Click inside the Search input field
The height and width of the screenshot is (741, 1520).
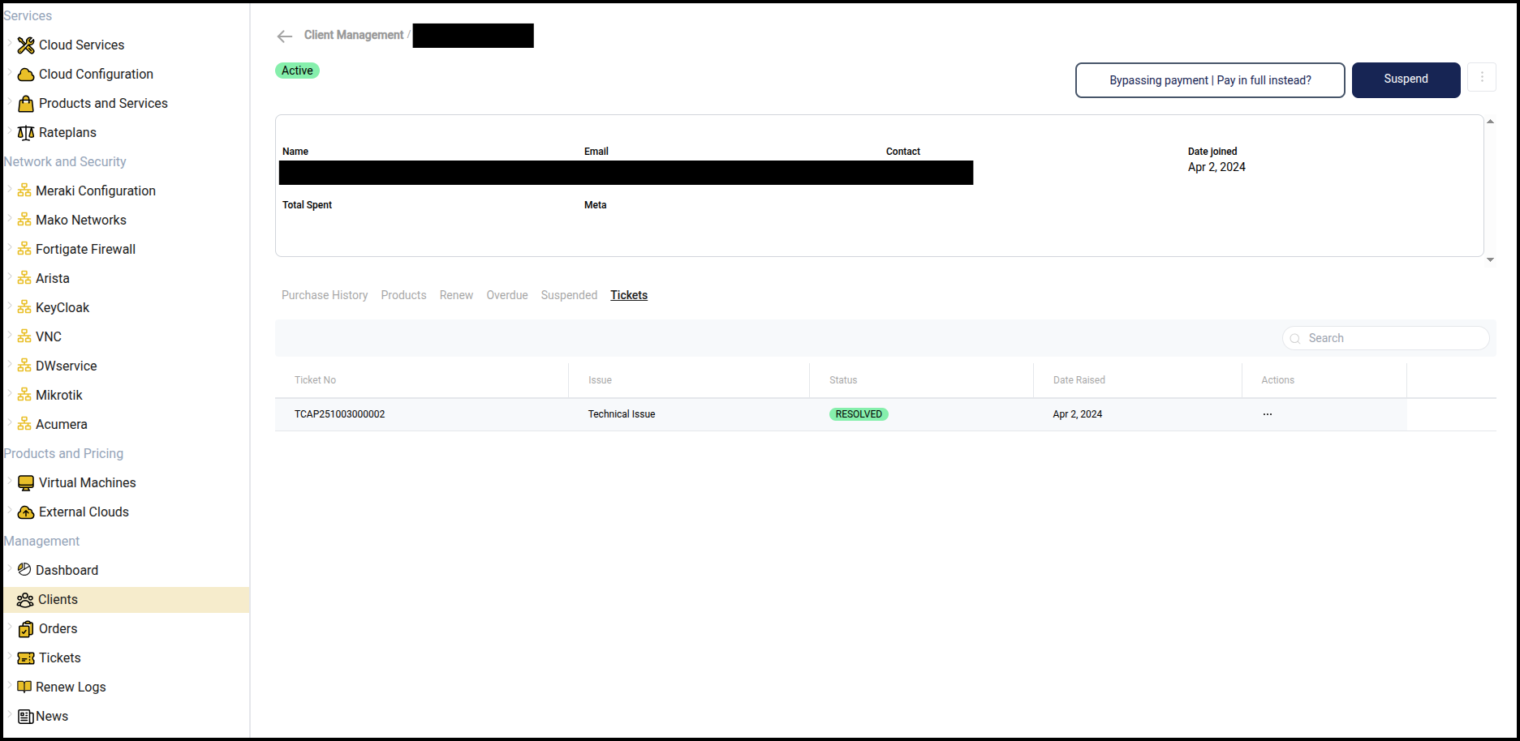click(x=1386, y=338)
